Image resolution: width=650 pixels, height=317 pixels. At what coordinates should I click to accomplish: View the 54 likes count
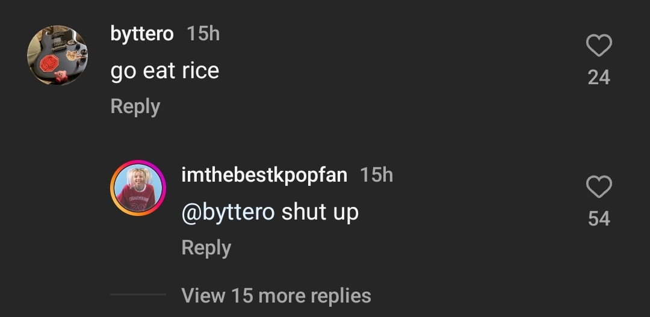pyautogui.click(x=599, y=219)
